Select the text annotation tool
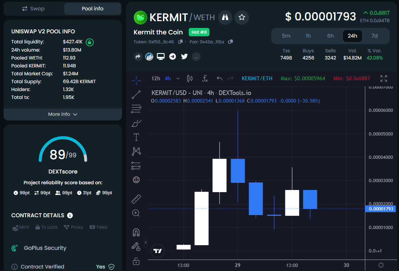This screenshot has height=271, width=399. pos(136,137)
